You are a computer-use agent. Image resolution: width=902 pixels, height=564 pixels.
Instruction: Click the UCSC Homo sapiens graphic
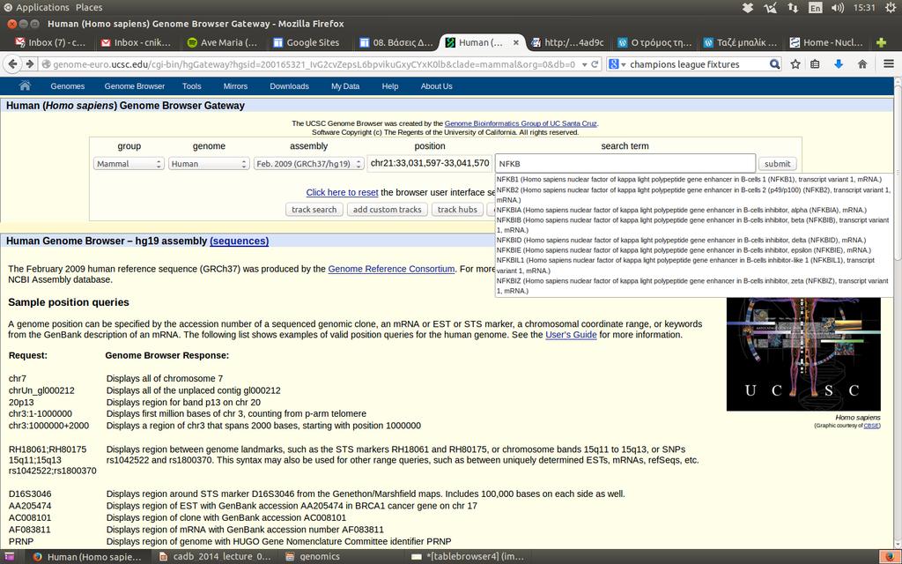click(803, 354)
